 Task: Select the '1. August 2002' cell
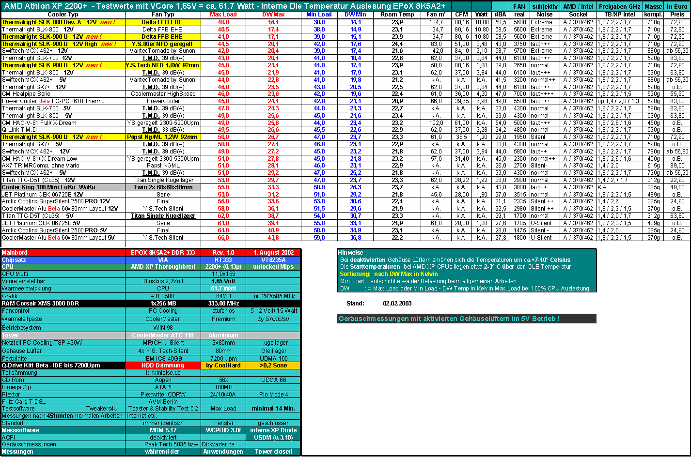point(273,252)
